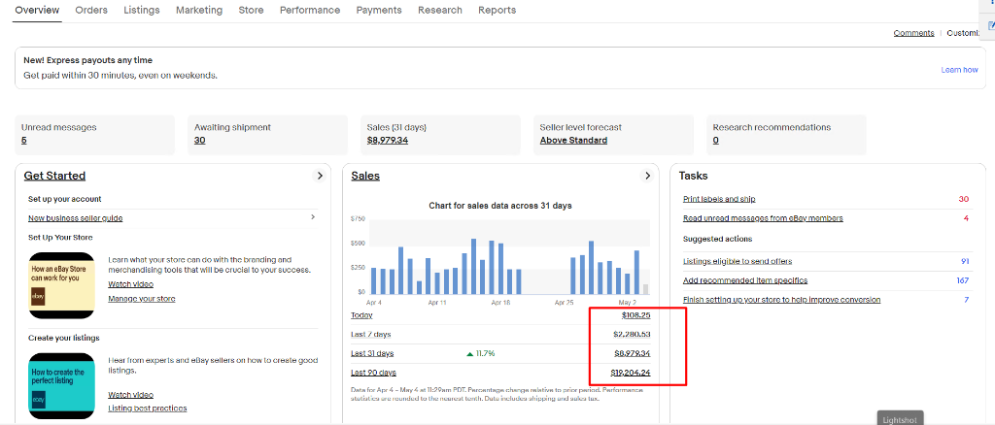Image resolution: width=995 pixels, height=425 pixels.
Task: Open research recommendations count 0
Action: click(x=716, y=141)
